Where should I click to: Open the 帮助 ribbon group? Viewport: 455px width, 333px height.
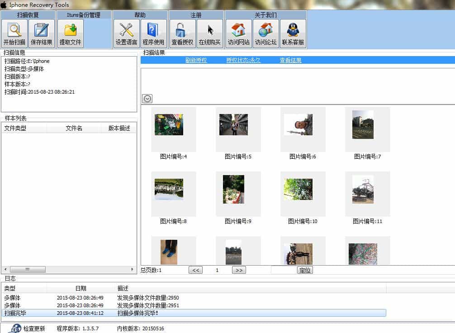coord(140,15)
